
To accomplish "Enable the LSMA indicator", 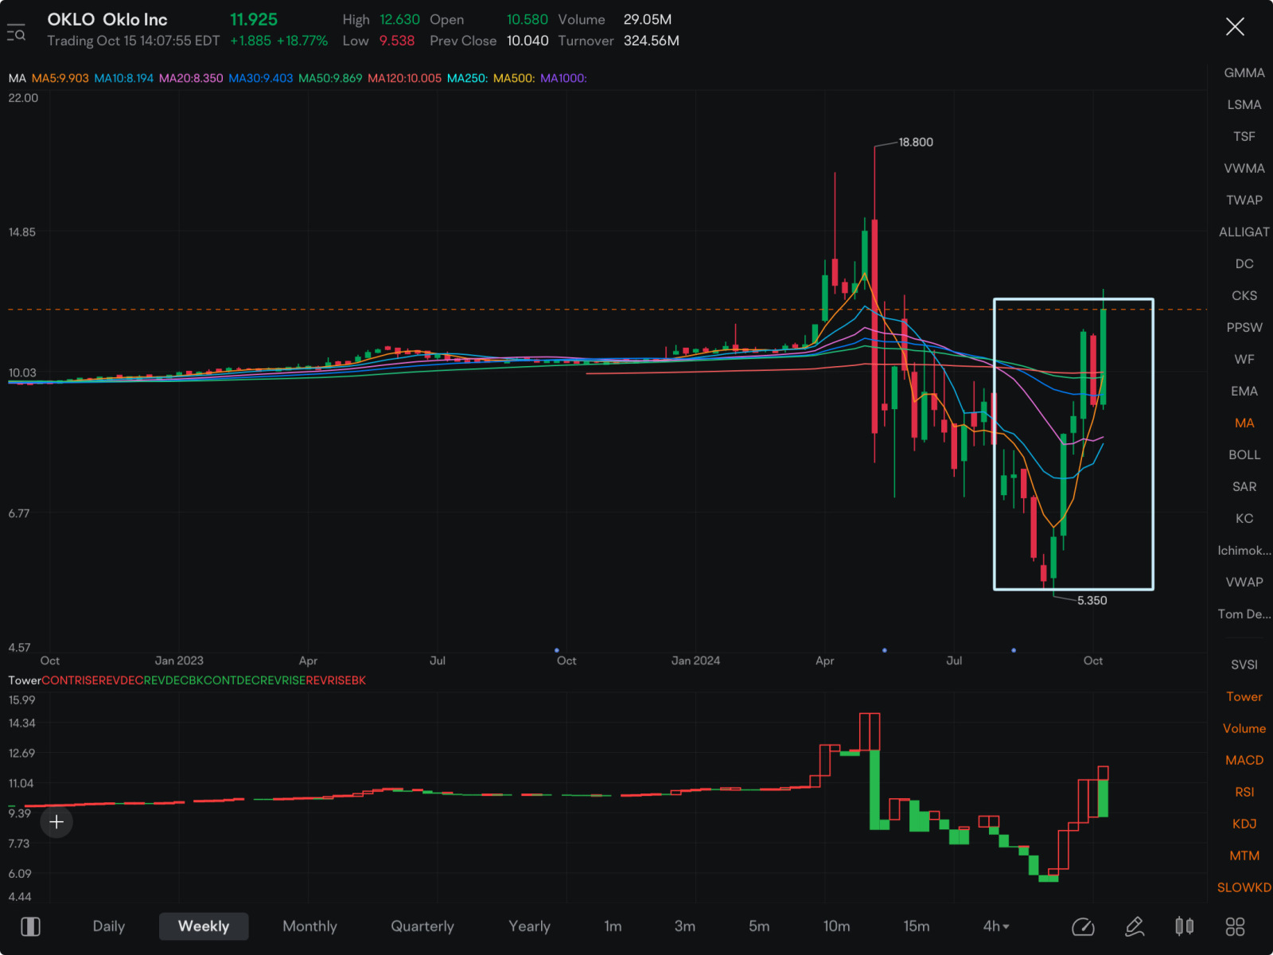I will 1244,104.
